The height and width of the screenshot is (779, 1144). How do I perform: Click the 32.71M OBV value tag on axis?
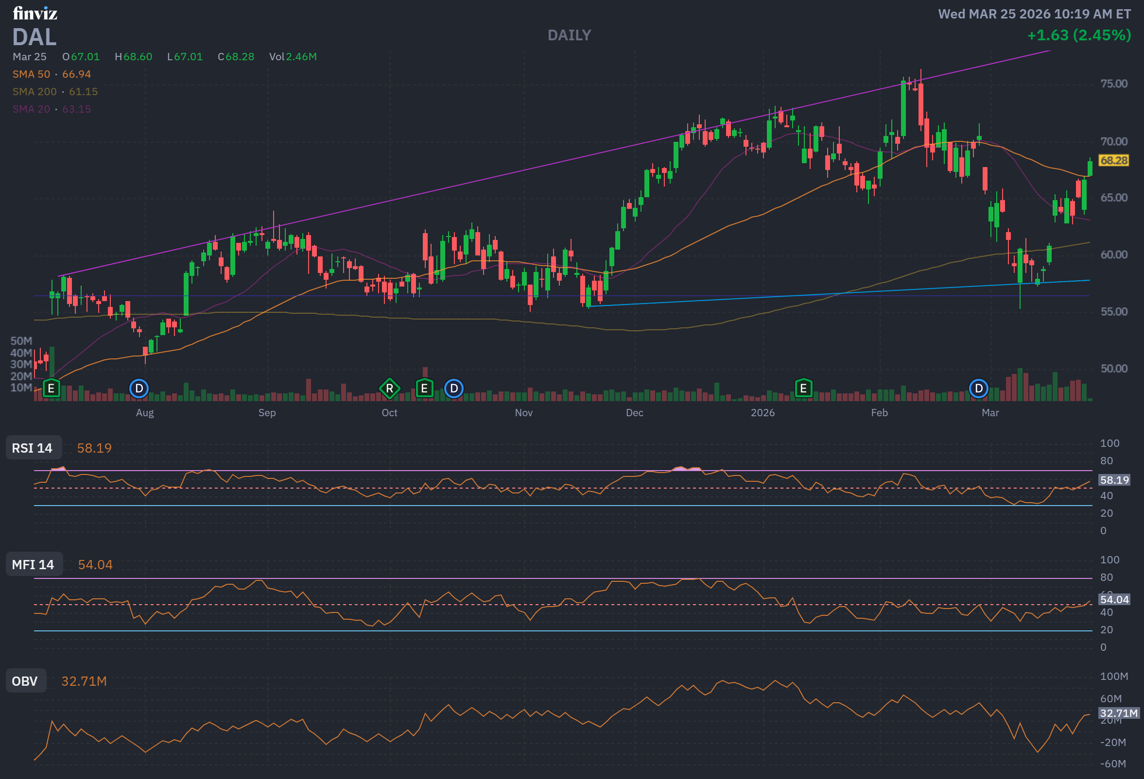pos(1118,713)
